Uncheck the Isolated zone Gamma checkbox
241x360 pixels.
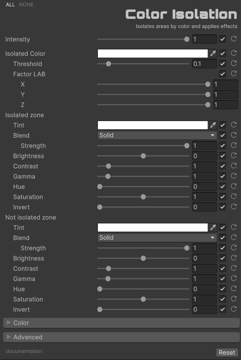223,176
